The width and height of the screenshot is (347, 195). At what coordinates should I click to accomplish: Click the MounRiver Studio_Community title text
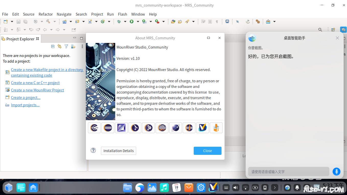142,47
